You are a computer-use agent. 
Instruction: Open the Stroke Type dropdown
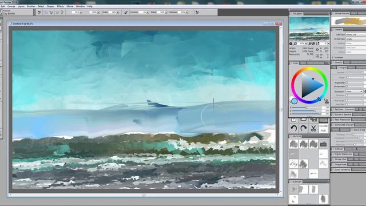pos(356,39)
